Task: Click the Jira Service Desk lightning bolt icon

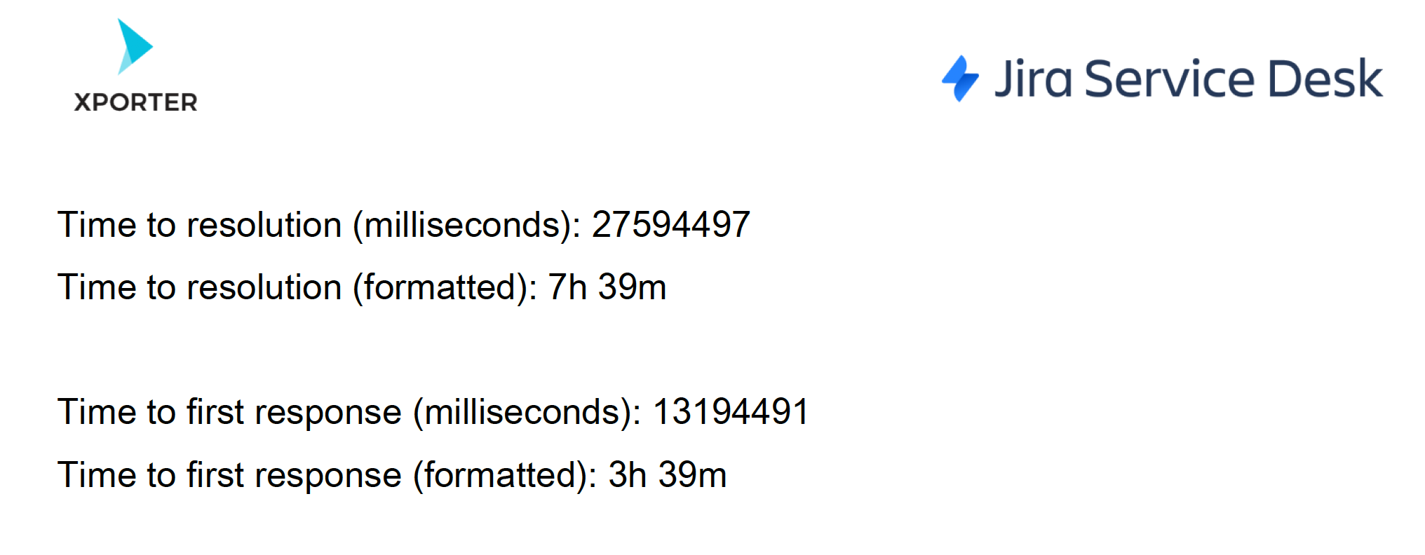Action: [960, 78]
